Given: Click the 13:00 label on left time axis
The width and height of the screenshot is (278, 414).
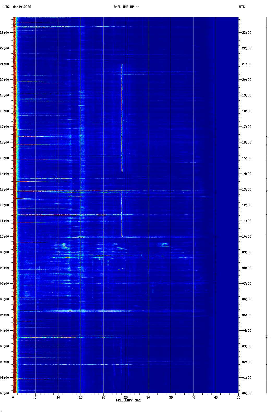Looking at the screenshot, I should tap(5, 189).
